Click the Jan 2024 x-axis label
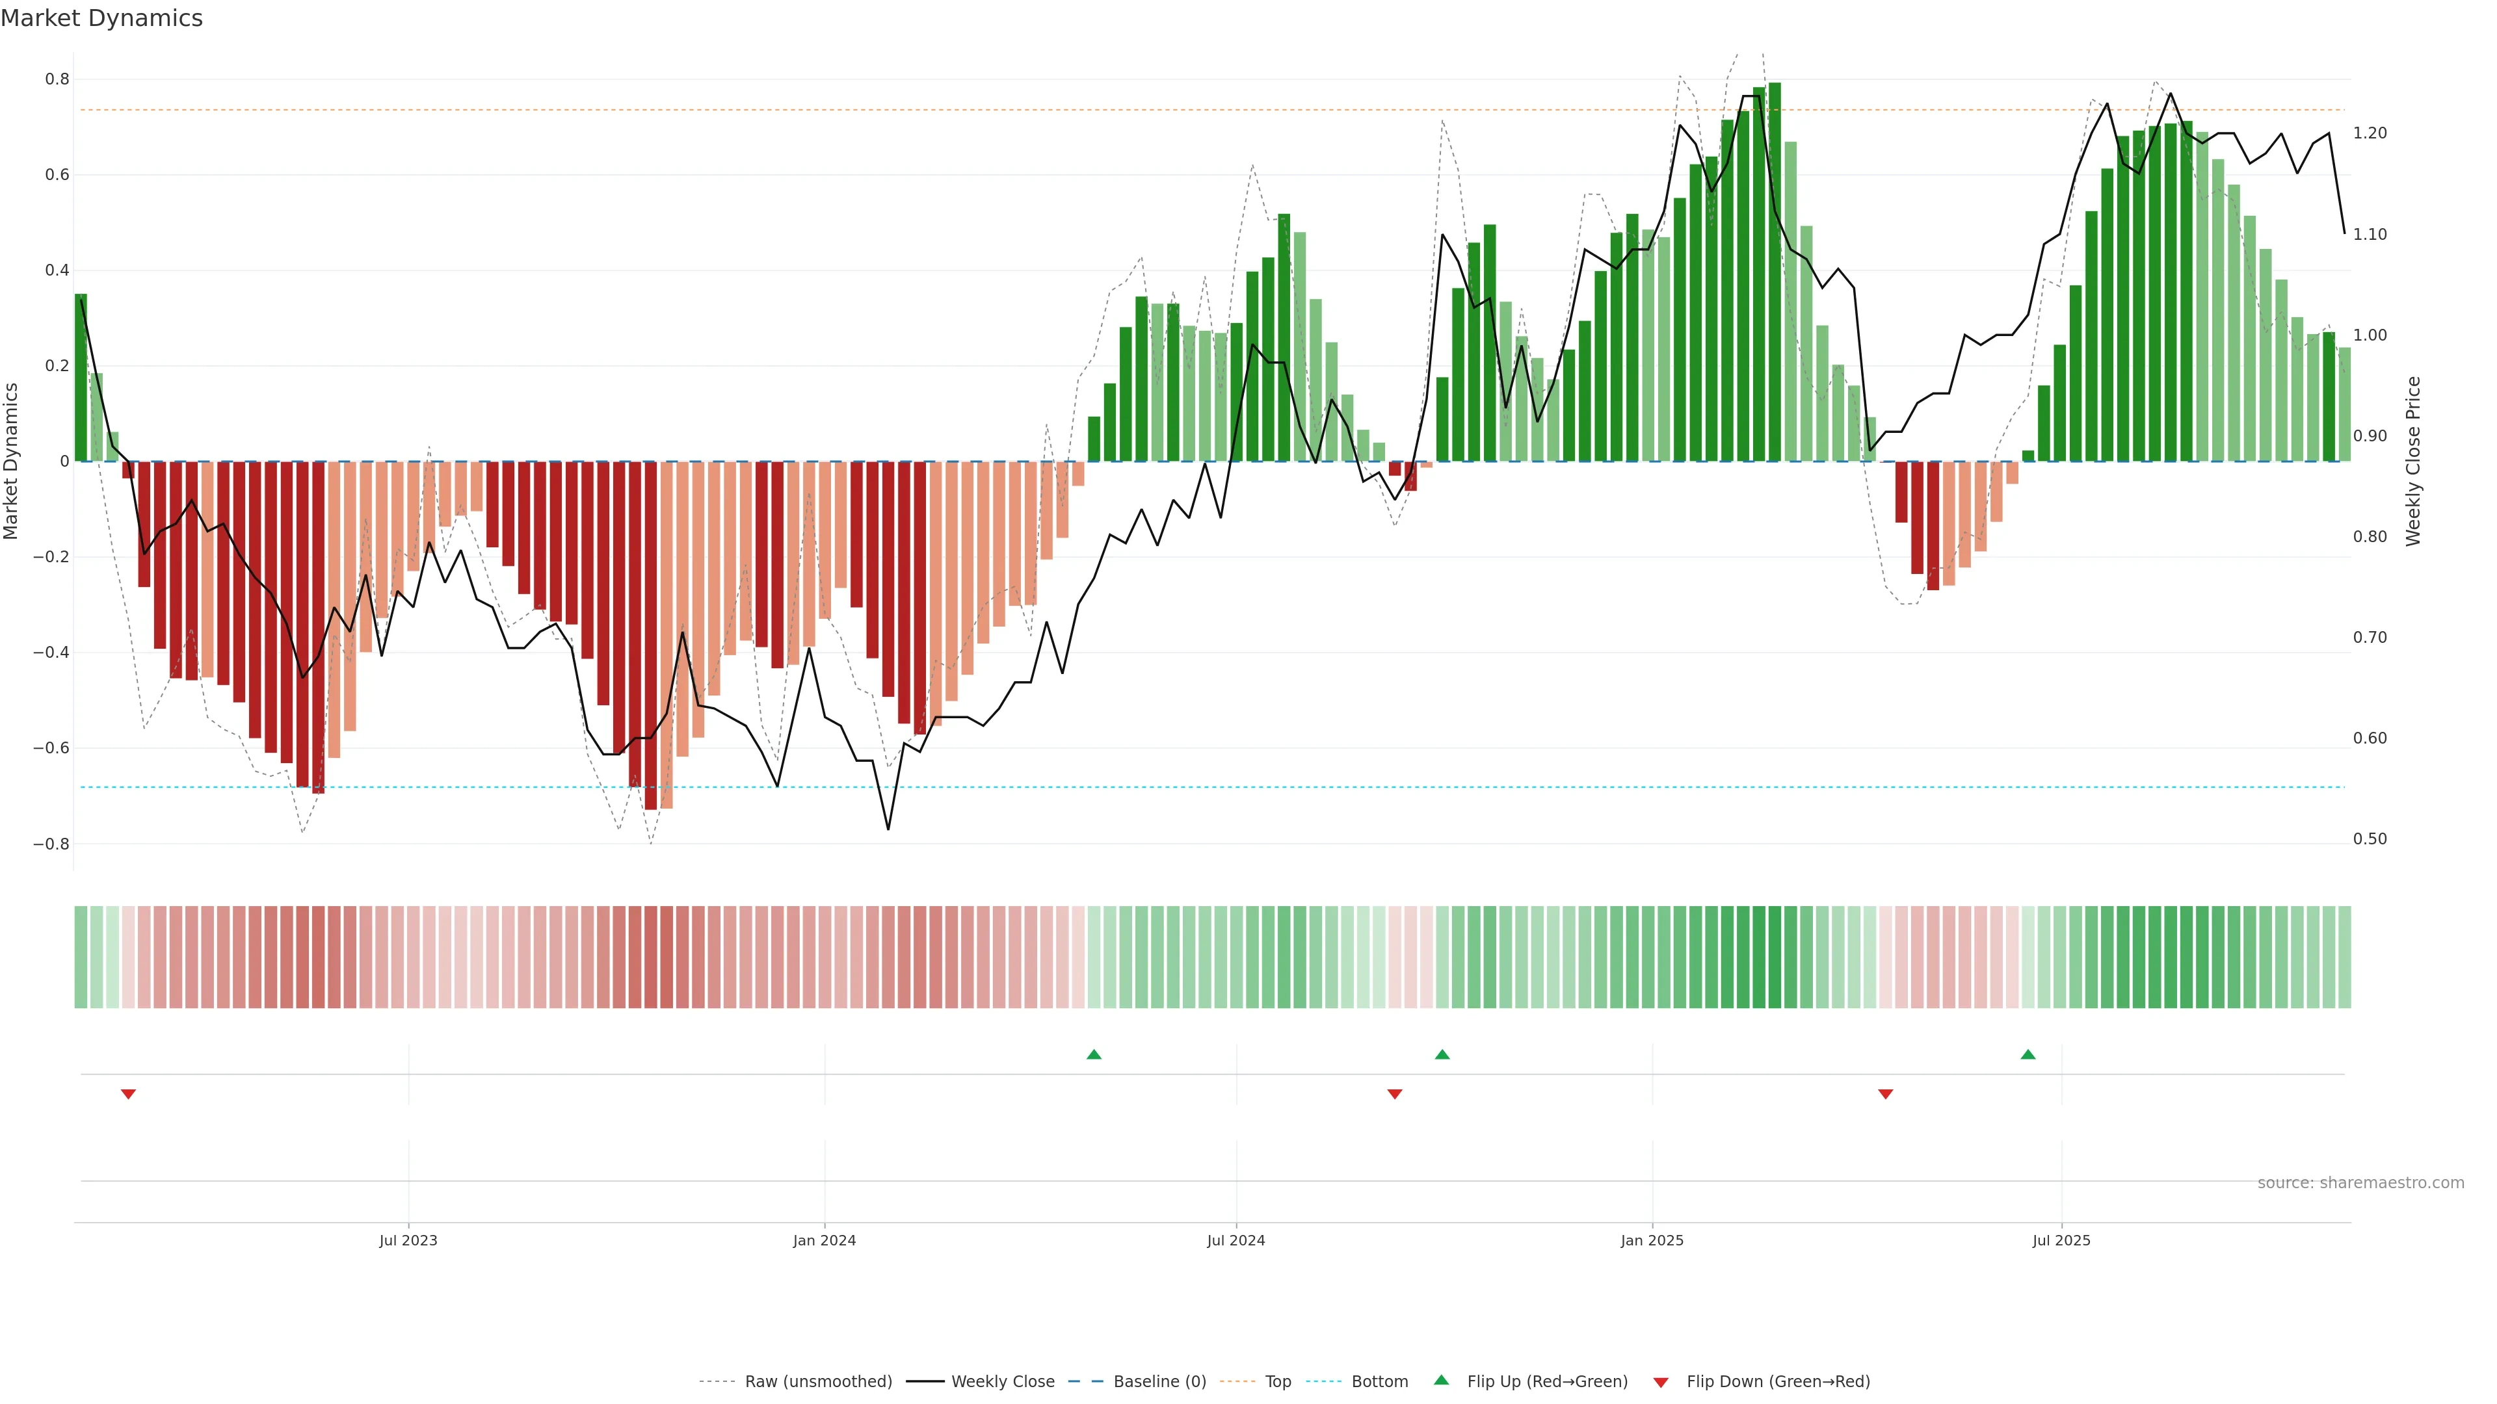 824,1240
